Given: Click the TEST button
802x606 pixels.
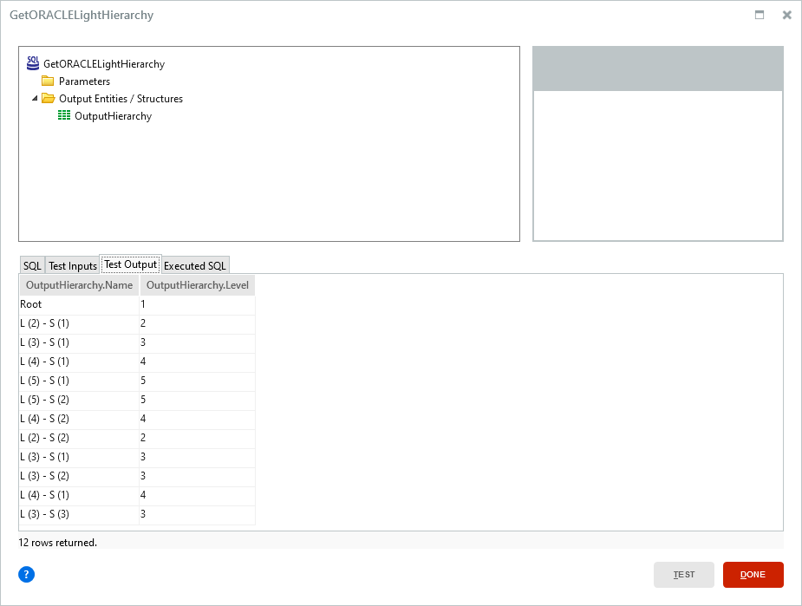Looking at the screenshot, I should click(683, 574).
